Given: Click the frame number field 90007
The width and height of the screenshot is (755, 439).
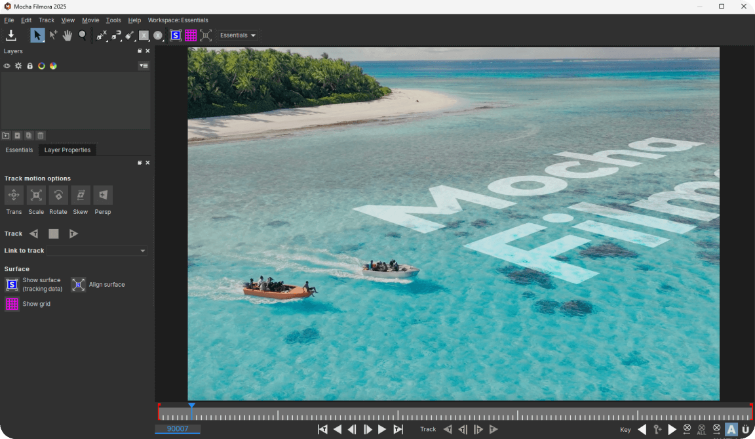Looking at the screenshot, I should (178, 429).
